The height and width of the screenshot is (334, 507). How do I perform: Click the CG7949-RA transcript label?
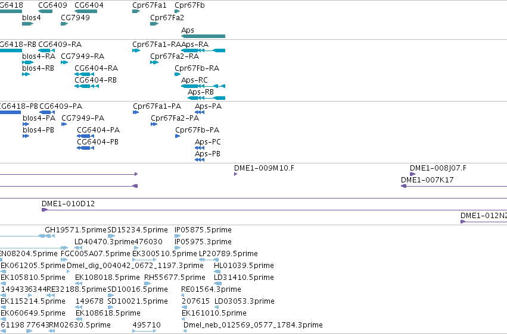pos(82,56)
